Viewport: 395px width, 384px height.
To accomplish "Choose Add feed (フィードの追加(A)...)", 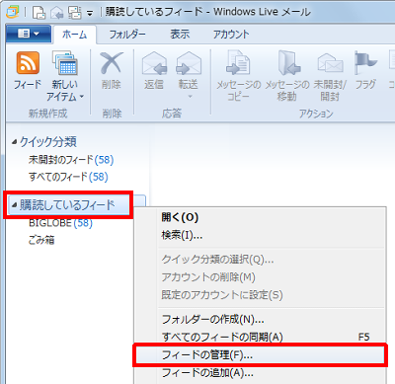I will pos(260,373).
